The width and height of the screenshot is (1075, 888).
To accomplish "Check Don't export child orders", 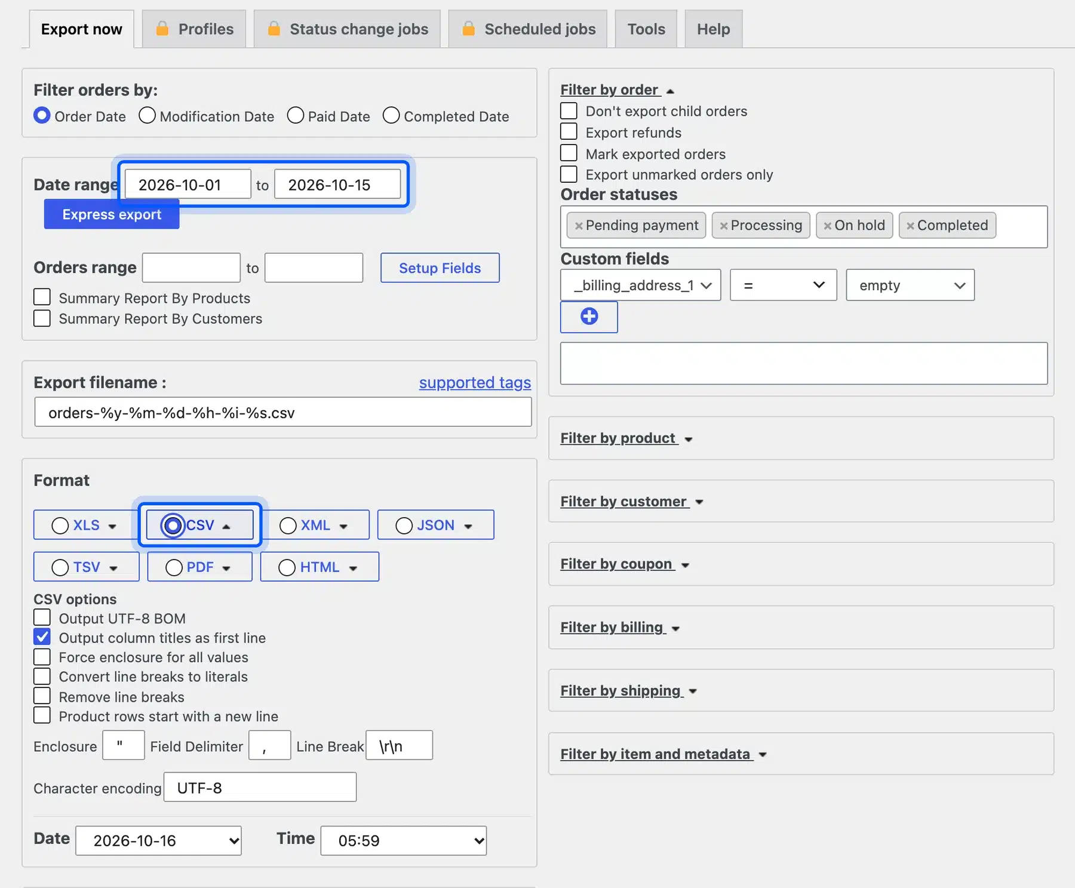I will click(x=569, y=110).
